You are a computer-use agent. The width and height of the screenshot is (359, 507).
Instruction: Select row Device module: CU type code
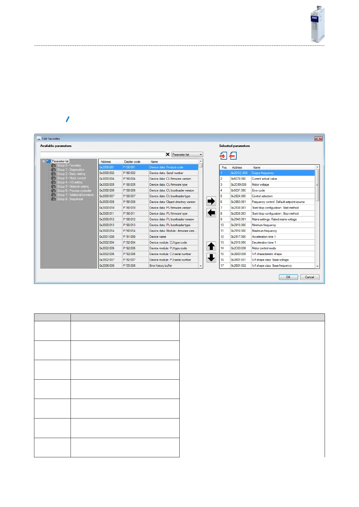(148, 242)
